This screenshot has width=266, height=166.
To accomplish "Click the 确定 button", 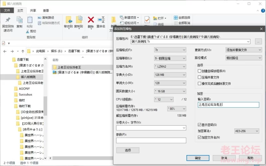I will (x=198, y=158).
